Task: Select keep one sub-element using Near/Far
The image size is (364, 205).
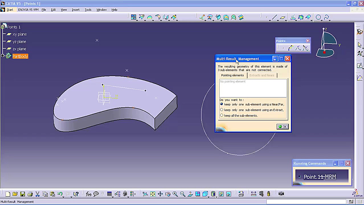Action: [x=222, y=104]
